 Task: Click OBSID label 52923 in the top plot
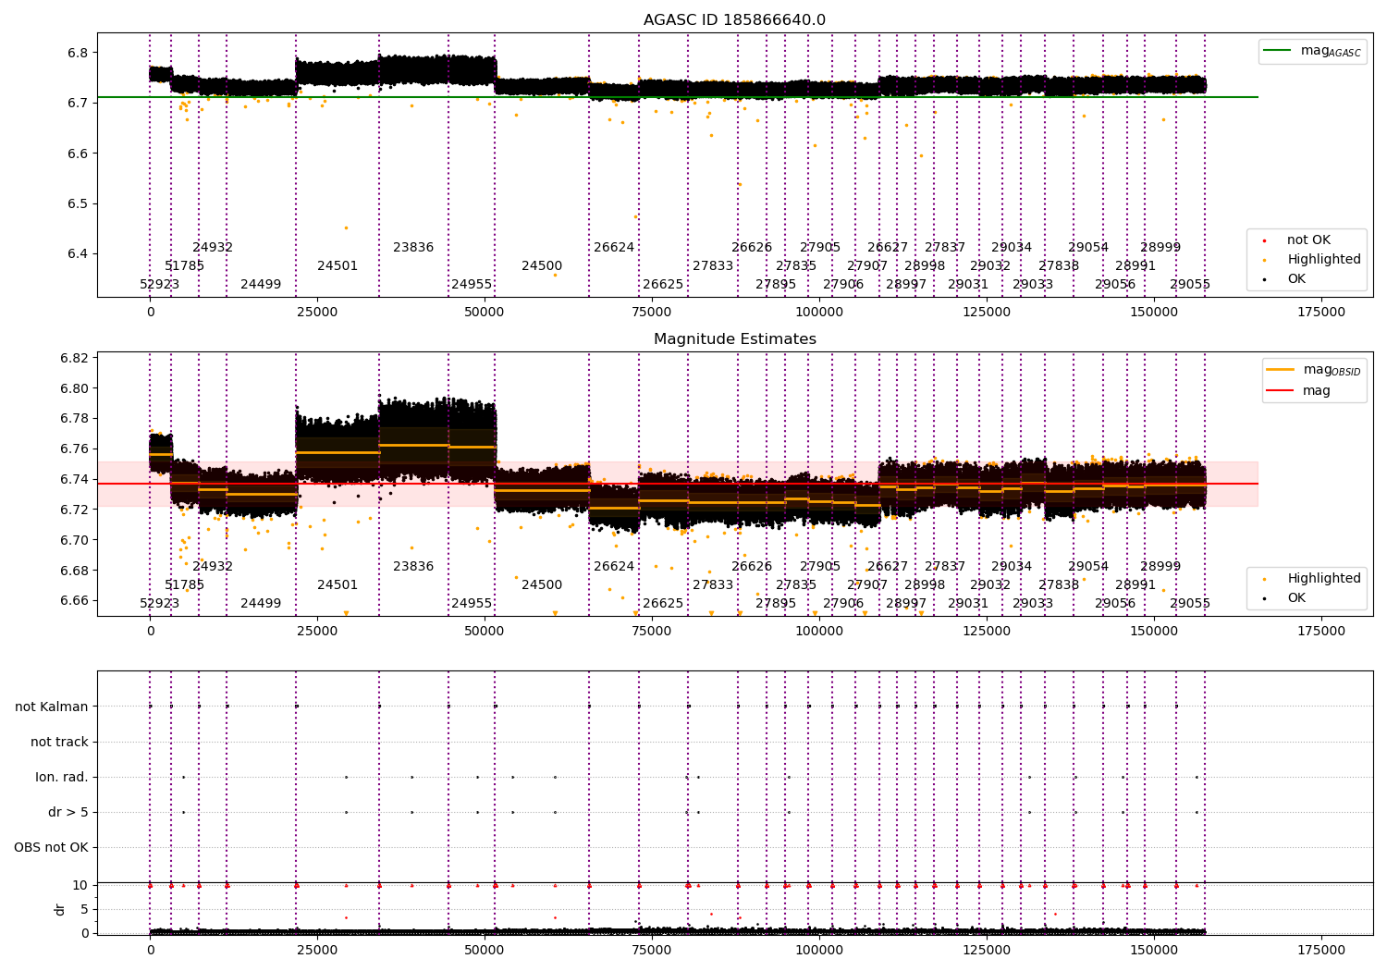pos(160,285)
